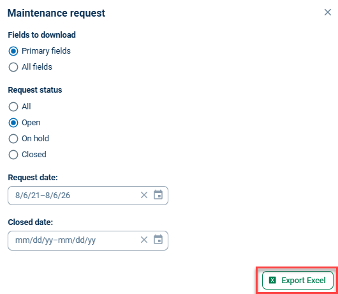338x294 pixels.
Task: Select the Closed request status
Action: click(13, 155)
